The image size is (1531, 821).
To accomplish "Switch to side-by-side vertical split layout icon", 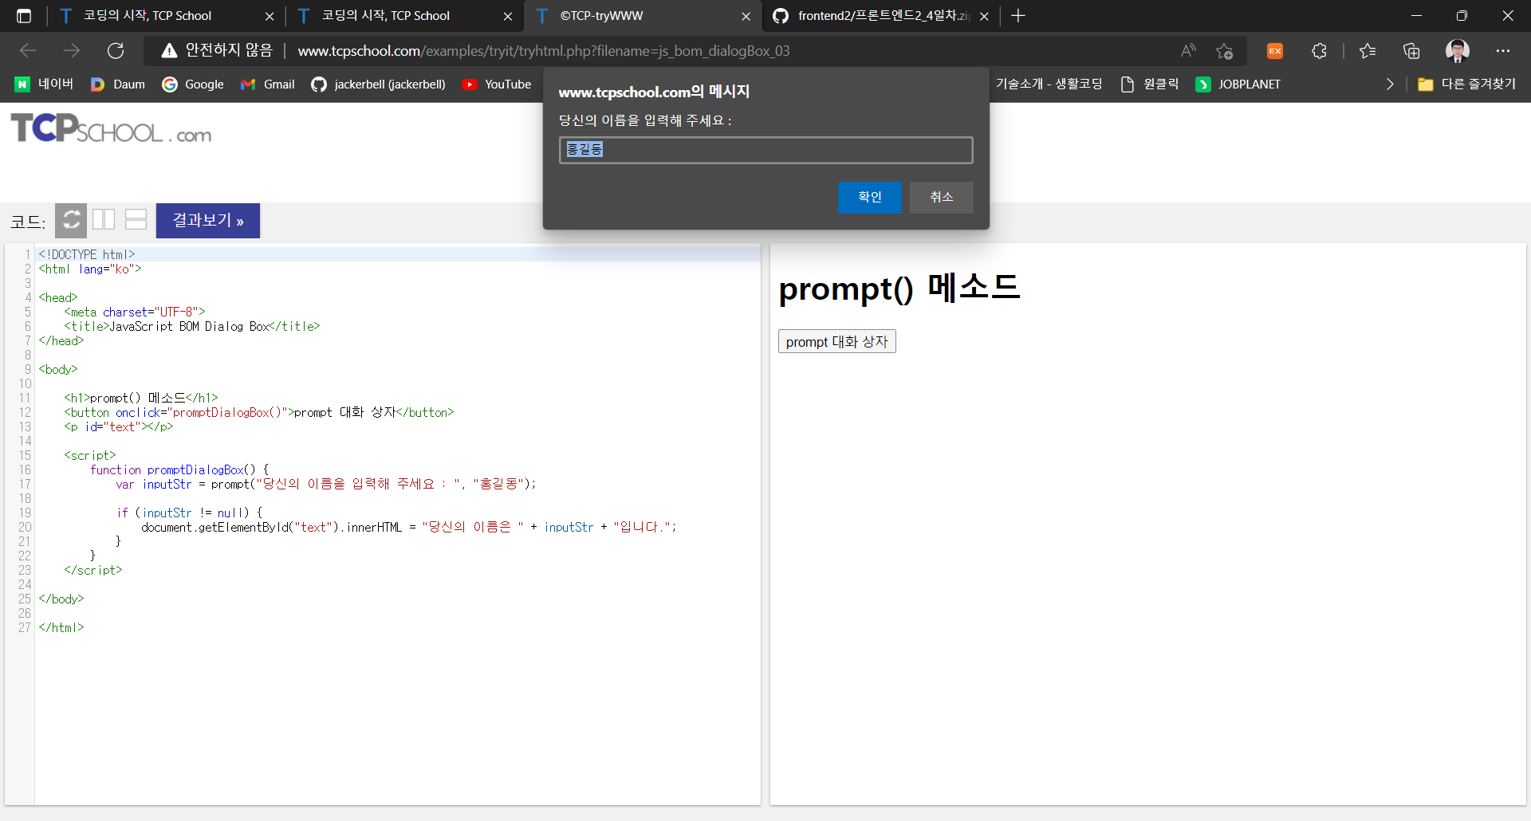I will pyautogui.click(x=104, y=219).
